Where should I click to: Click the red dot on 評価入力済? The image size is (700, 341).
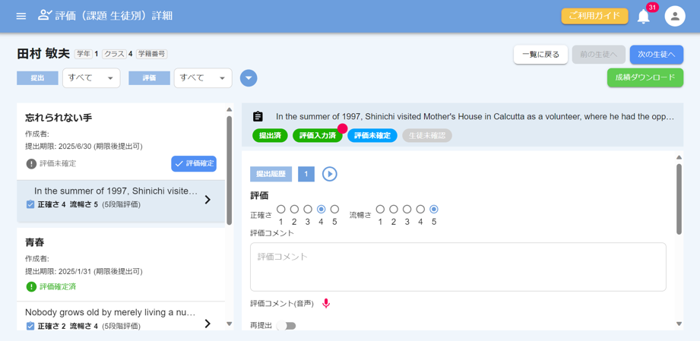[x=343, y=128]
